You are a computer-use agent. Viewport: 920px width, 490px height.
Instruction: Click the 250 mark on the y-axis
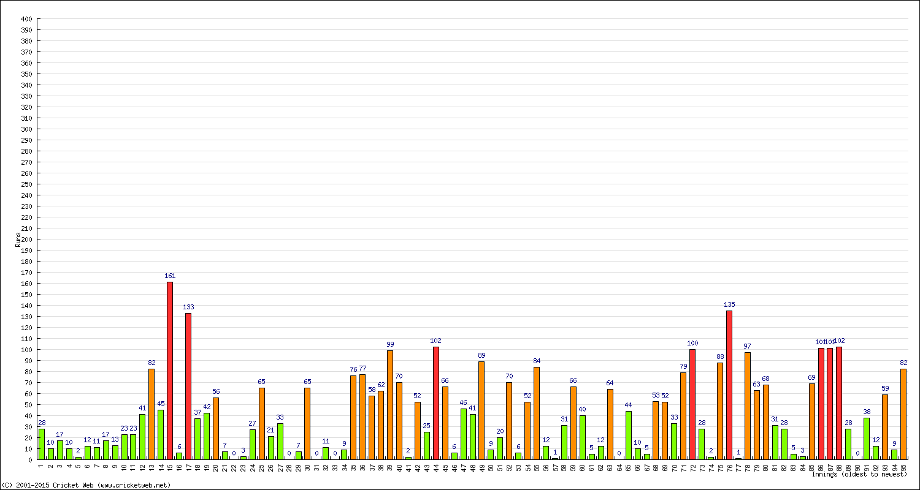[x=26, y=184]
